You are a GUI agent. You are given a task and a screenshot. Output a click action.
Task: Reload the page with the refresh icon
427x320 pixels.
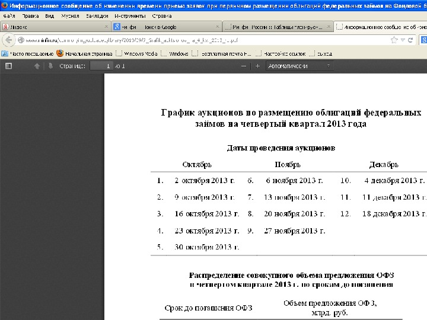(410, 40)
